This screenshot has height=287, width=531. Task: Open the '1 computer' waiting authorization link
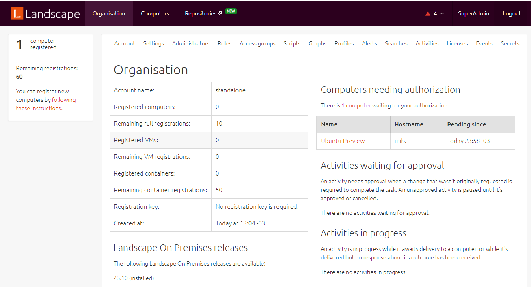point(356,105)
